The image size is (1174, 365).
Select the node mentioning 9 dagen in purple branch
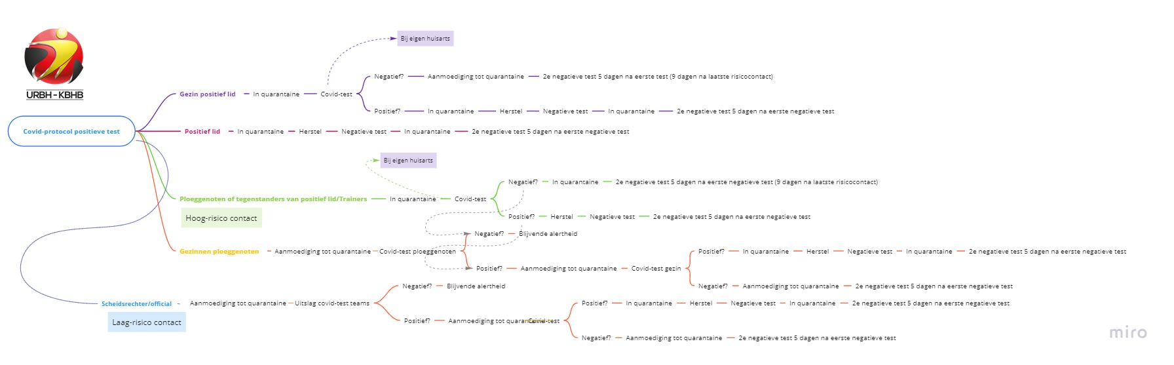pyautogui.click(x=658, y=77)
